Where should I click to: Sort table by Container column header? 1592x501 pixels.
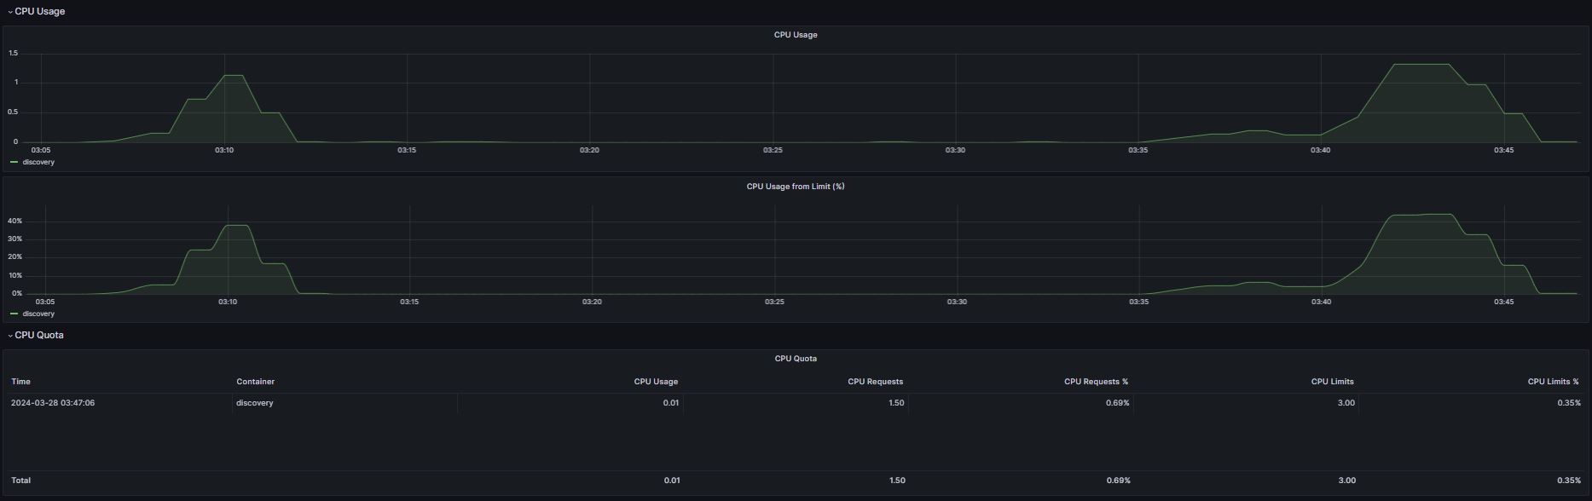pos(255,382)
